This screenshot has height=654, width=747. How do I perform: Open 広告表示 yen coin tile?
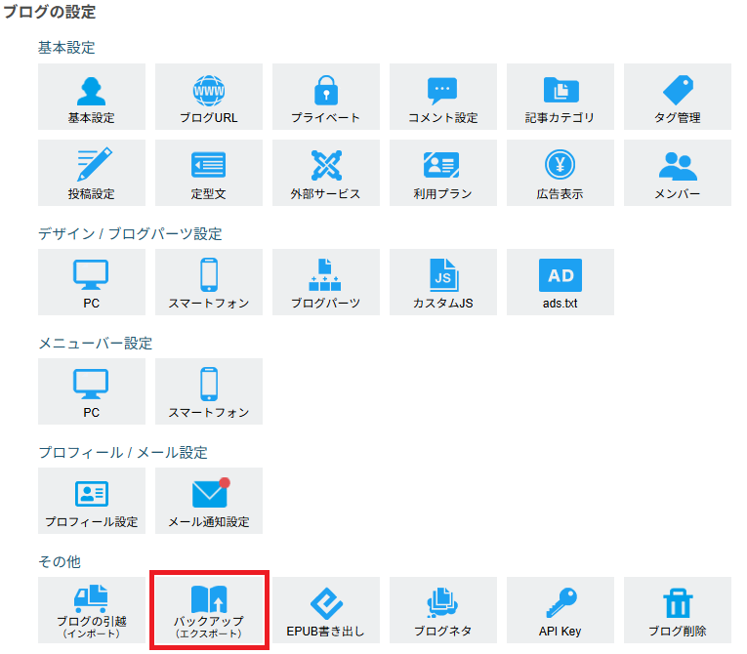coord(560,173)
